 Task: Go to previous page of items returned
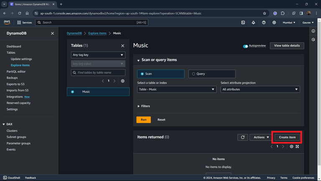[272, 147]
